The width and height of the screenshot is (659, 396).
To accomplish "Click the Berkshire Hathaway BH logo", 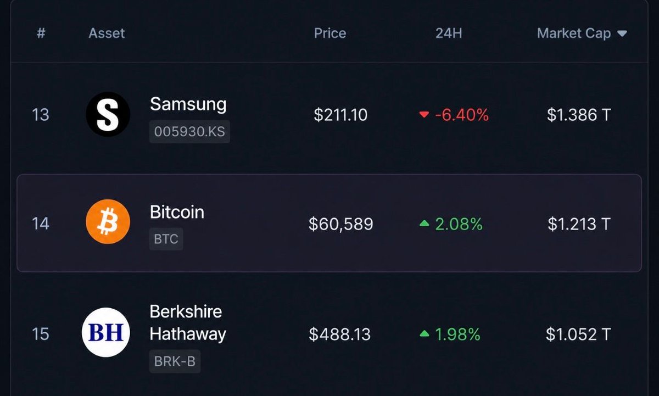I will (106, 332).
